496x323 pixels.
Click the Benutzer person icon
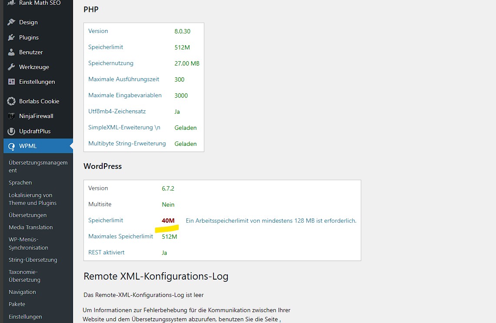click(x=11, y=52)
